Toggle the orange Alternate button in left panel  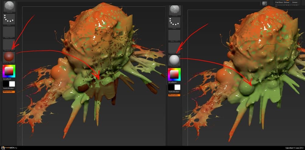pos(9,91)
